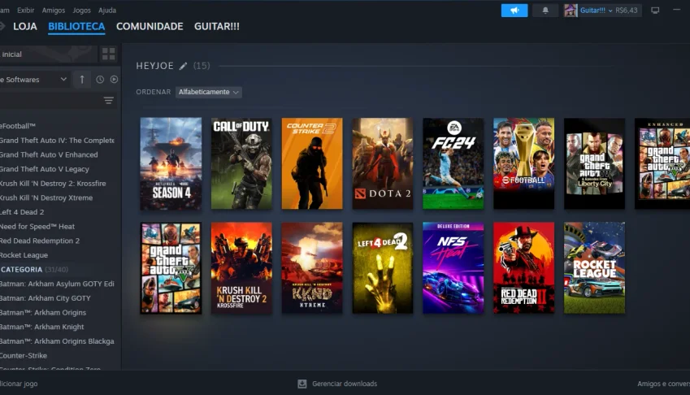Open the Grand Theft Auto V cover in the second row
Viewport: 690px width, 395px height.
click(171, 268)
